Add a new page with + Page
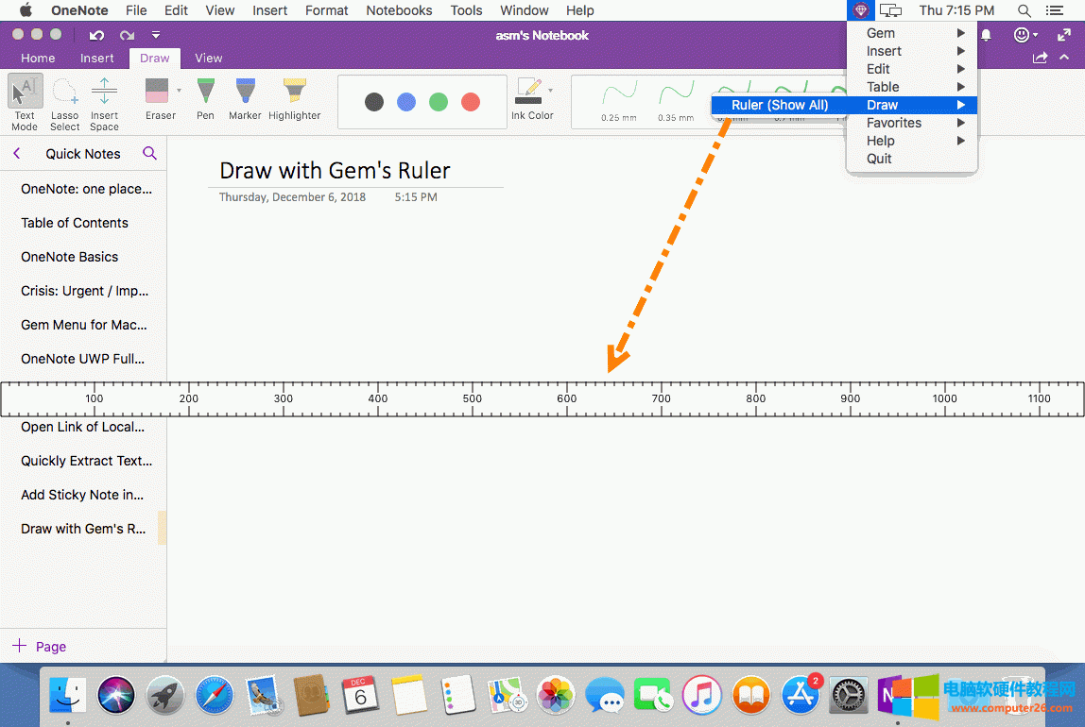The width and height of the screenshot is (1085, 727). click(39, 647)
